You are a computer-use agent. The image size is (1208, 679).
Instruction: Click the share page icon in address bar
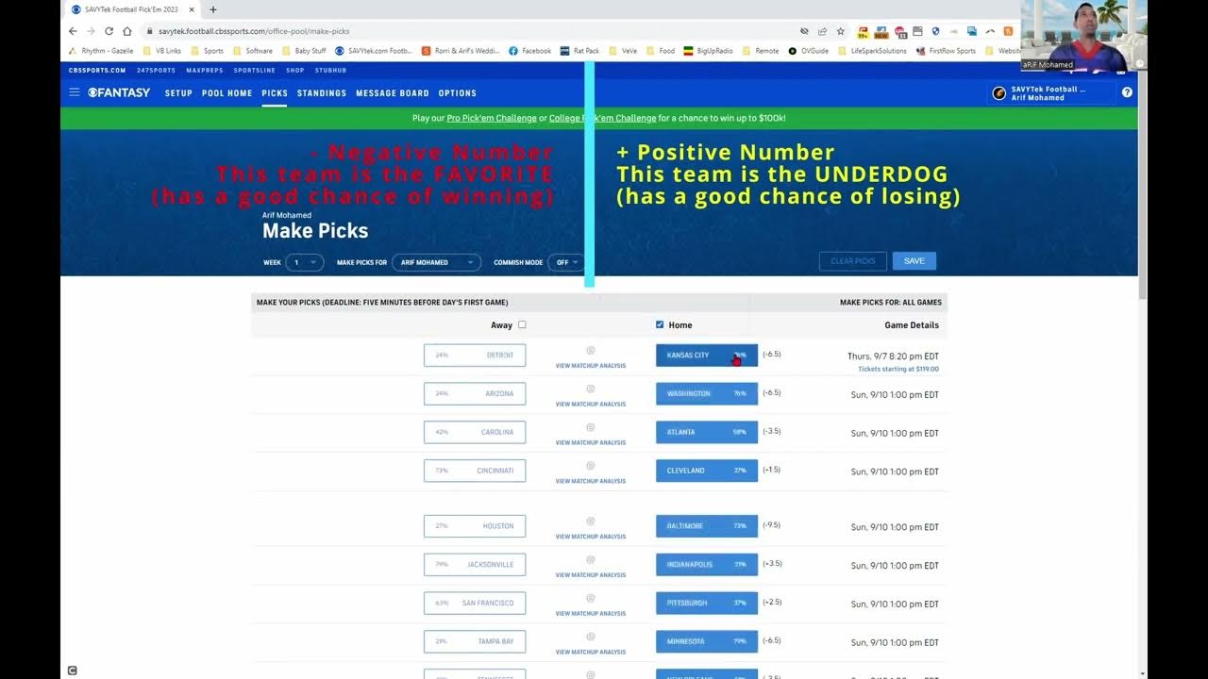(x=822, y=31)
